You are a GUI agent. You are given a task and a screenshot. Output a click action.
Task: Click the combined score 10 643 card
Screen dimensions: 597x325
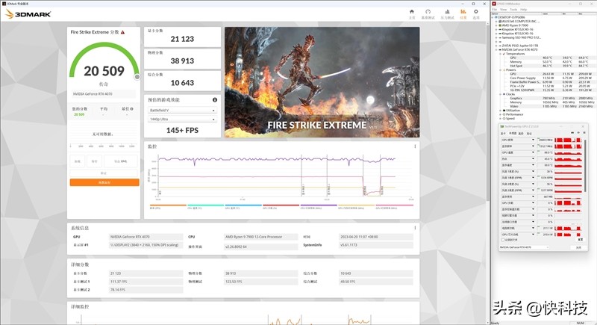coord(182,81)
